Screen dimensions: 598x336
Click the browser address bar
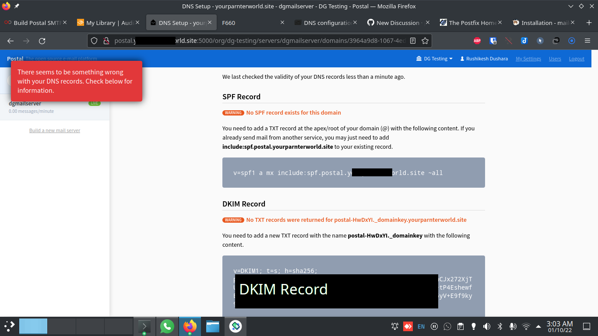(x=259, y=41)
